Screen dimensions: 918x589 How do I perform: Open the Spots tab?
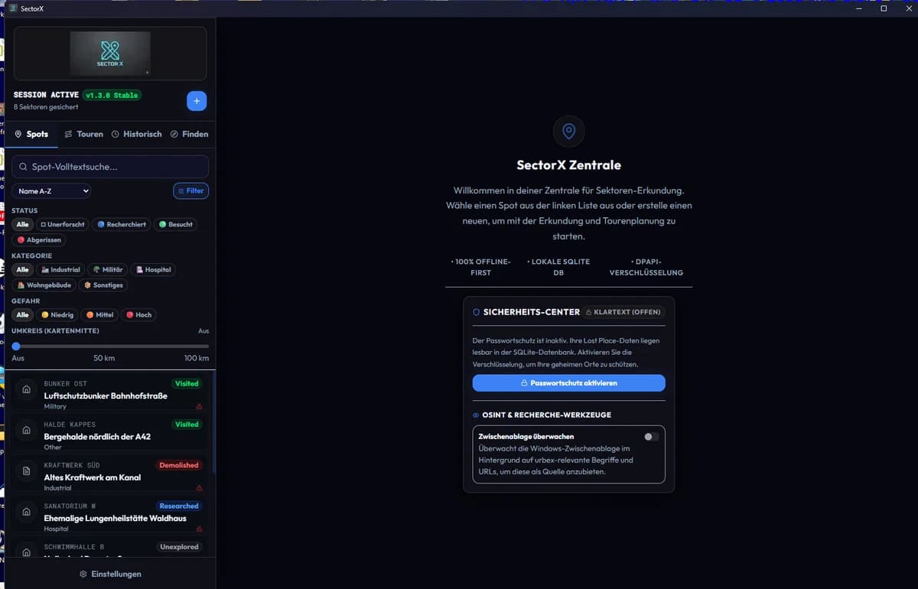31,134
